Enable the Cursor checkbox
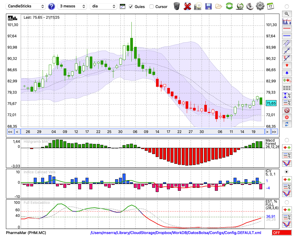The height and width of the screenshot is (237, 296). click(152, 7)
